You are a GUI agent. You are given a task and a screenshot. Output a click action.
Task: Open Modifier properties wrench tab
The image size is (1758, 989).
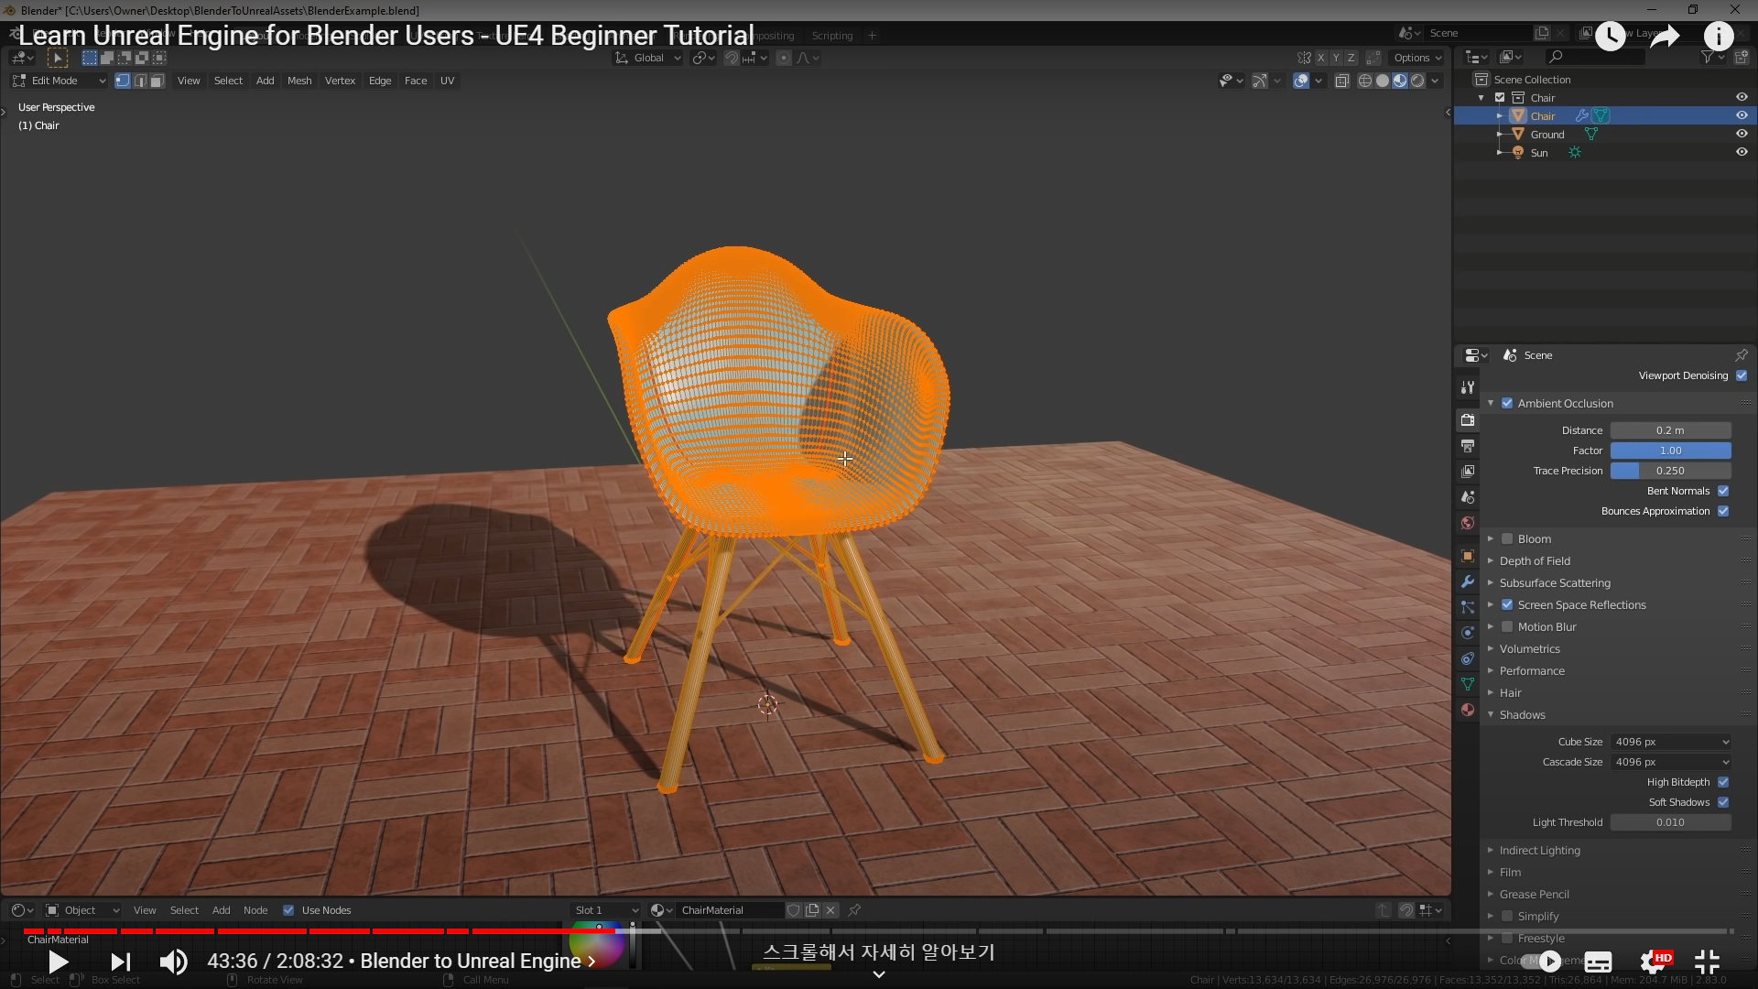pyautogui.click(x=1468, y=581)
